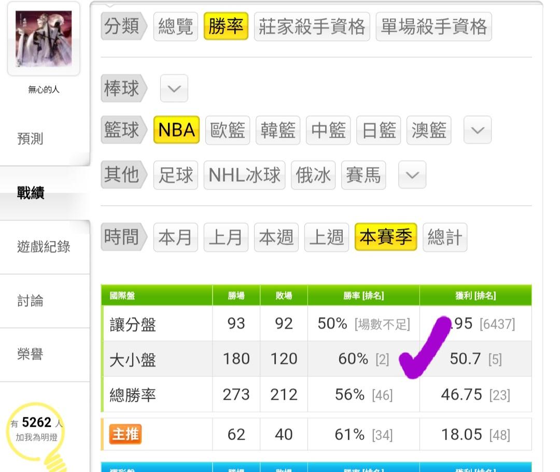Expand the 棒球 leagues dropdown
The image size is (560, 472).
click(174, 88)
